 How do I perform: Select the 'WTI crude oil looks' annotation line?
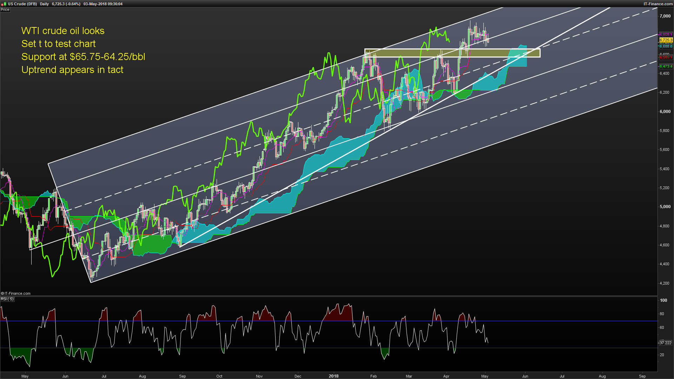[x=63, y=31]
